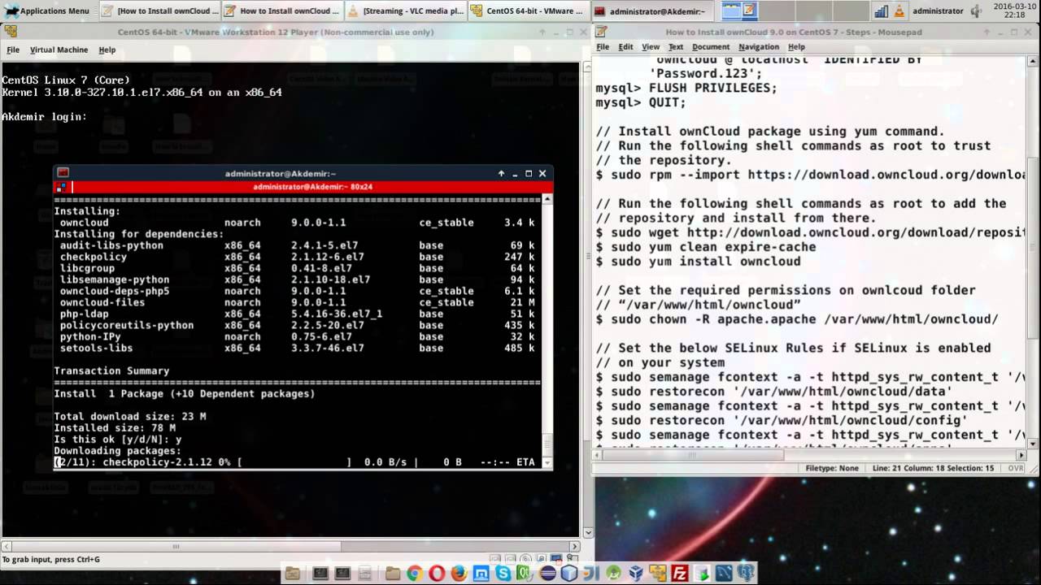Viewport: 1041px width, 585px height.
Task: Launch Firefox from the dock
Action: pyautogui.click(x=459, y=573)
